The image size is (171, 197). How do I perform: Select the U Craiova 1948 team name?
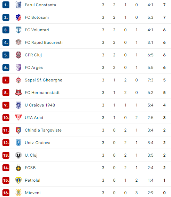tap(40, 105)
